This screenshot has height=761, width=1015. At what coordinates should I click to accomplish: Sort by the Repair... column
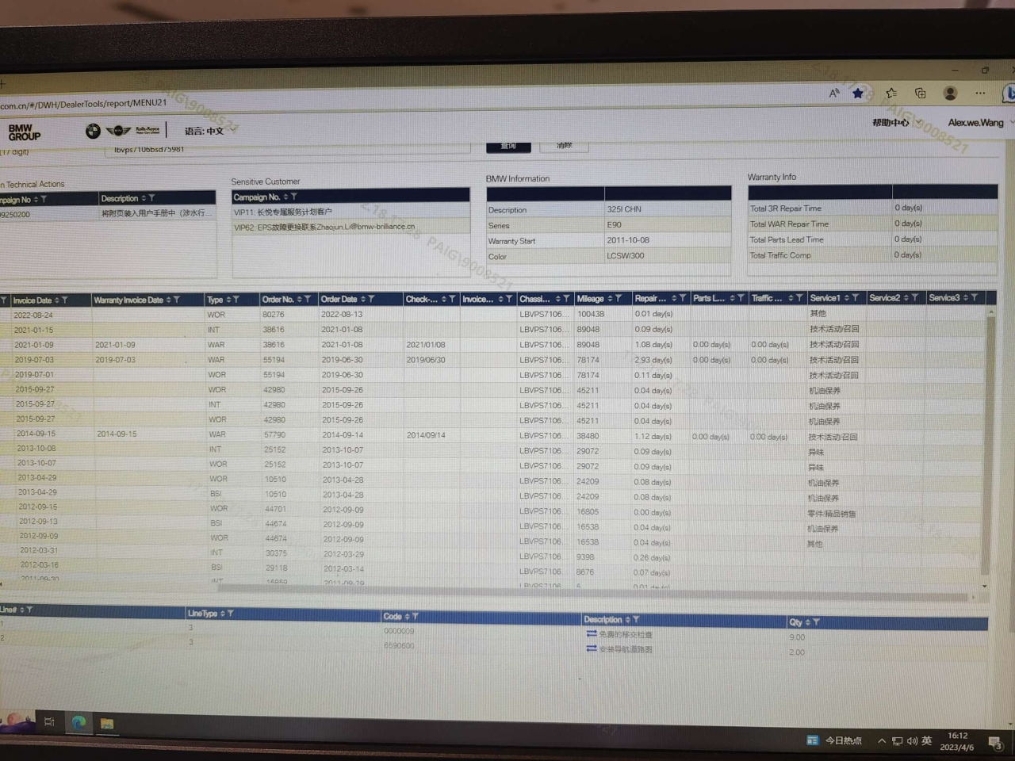click(674, 298)
